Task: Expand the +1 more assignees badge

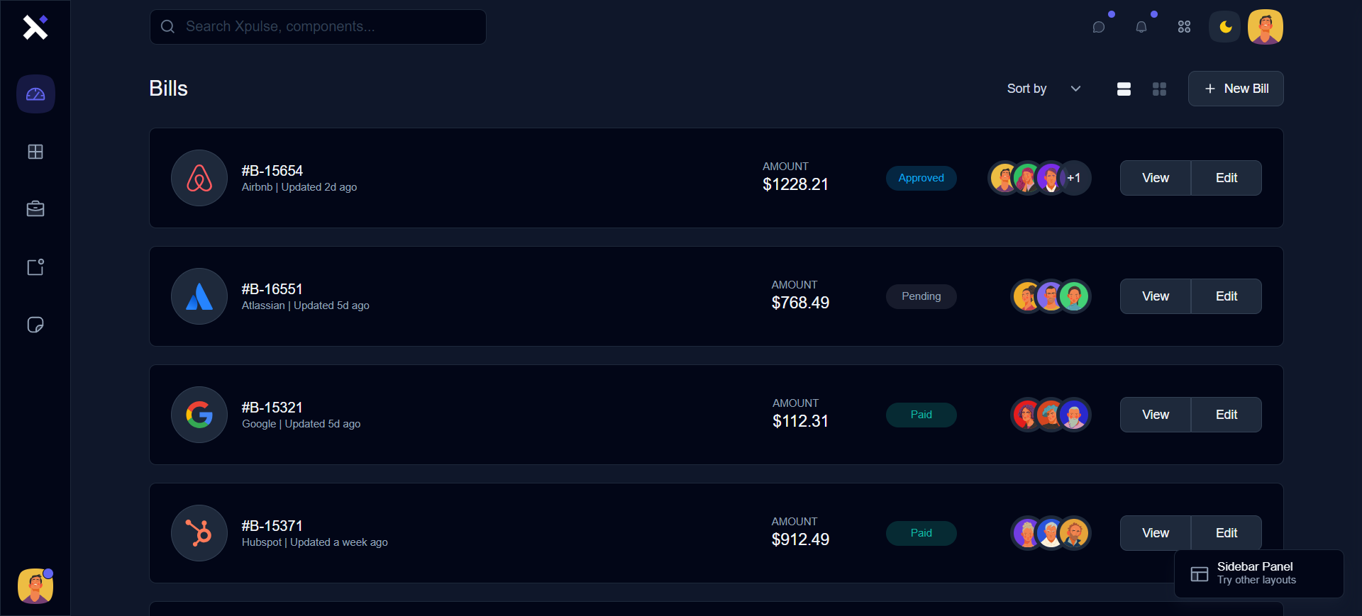Action: 1074,178
